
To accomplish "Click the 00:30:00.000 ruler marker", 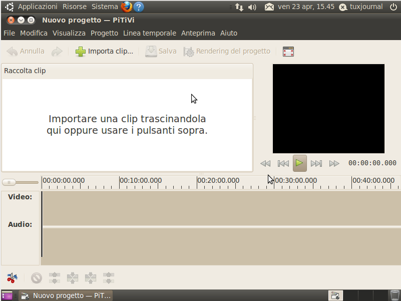I will pyautogui.click(x=296, y=180).
